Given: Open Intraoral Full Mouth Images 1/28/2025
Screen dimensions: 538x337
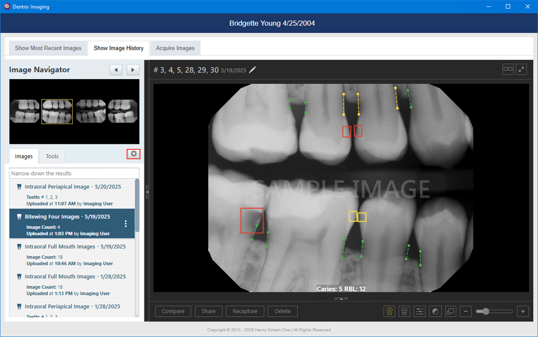Looking at the screenshot, I should tap(72, 283).
